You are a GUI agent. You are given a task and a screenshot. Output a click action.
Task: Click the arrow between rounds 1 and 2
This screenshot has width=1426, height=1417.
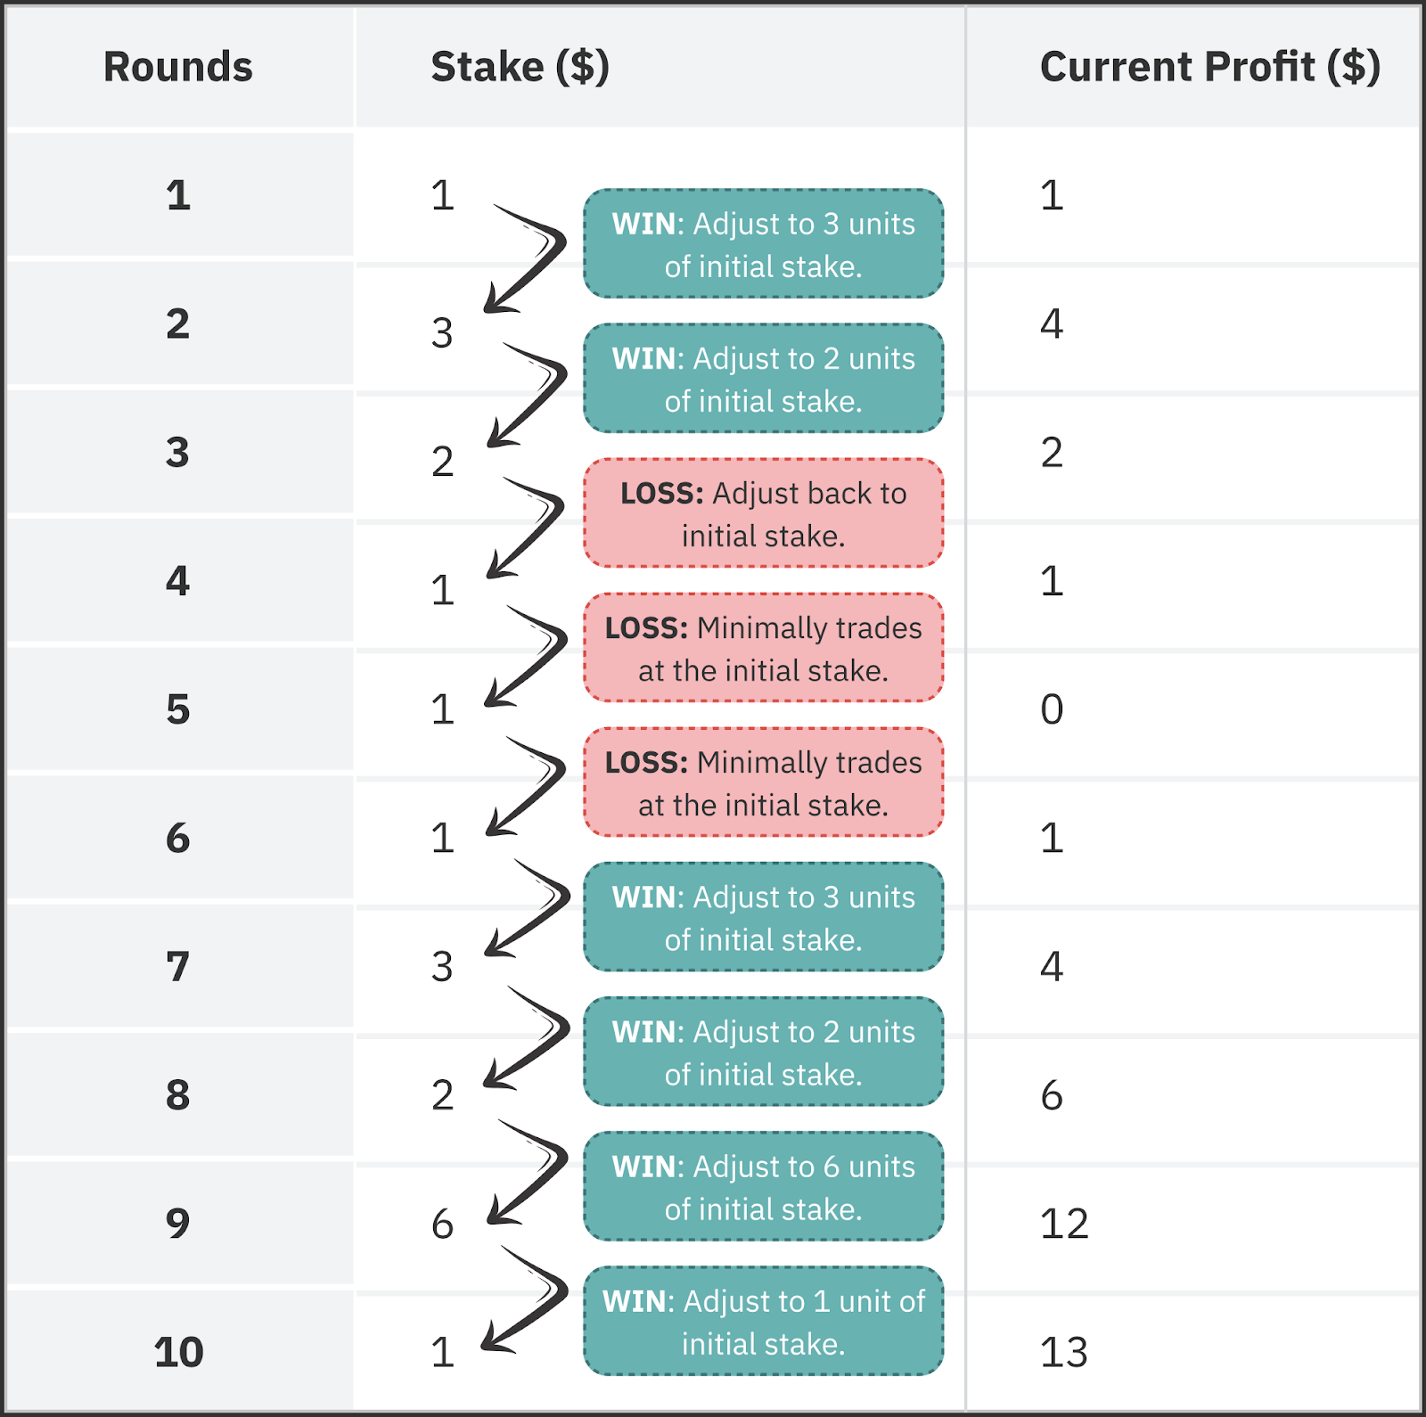(525, 258)
